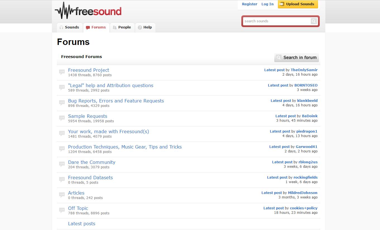Open the Latest posts link
Image resolution: width=380 pixels, height=230 pixels.
tap(81, 224)
